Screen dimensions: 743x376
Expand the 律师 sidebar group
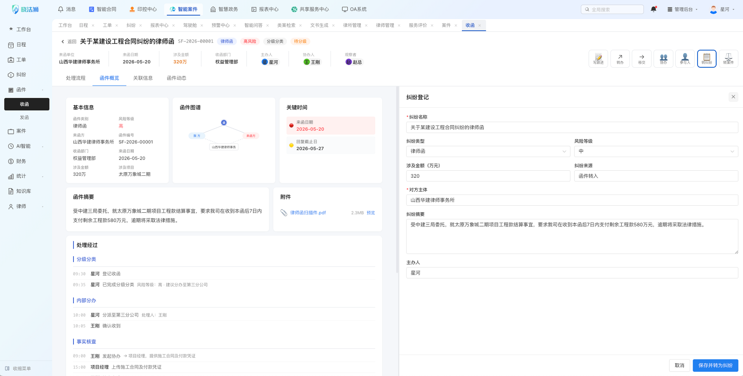pos(43,207)
